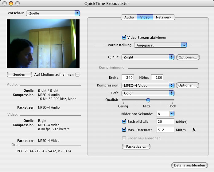Click the Details ausblenden button
Image resolution: width=214 pixels, height=172 pixels.
click(189, 165)
